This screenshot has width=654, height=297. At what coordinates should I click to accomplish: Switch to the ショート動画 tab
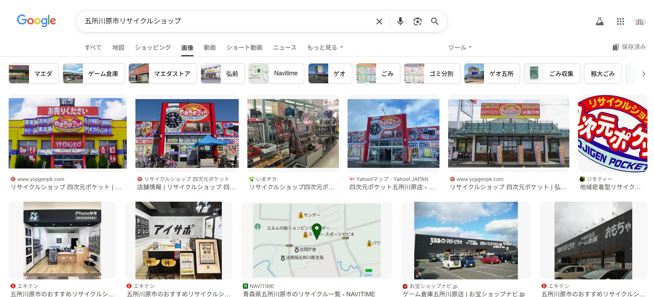[244, 47]
